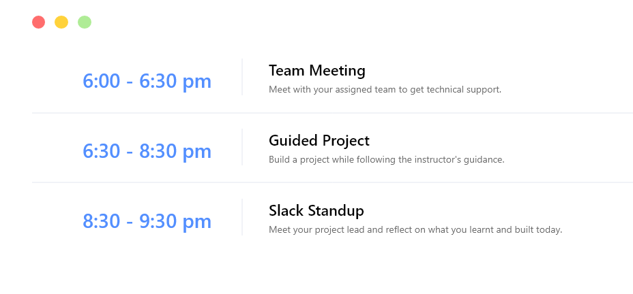Click the '6:00' start time text
This screenshot has width=633, height=294.
click(x=102, y=82)
